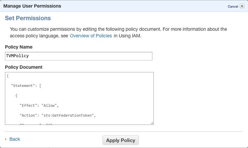This screenshot has width=248, height=148.
Task: Place cursor on the "Effect": "Allow" line
Action: (39, 105)
